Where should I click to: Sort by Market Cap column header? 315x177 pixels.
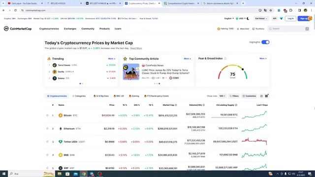(168, 105)
